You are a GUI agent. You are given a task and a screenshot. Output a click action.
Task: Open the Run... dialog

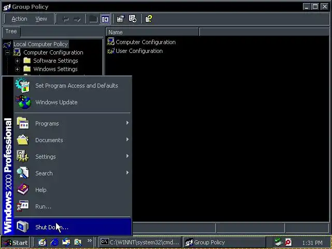[x=73, y=206]
